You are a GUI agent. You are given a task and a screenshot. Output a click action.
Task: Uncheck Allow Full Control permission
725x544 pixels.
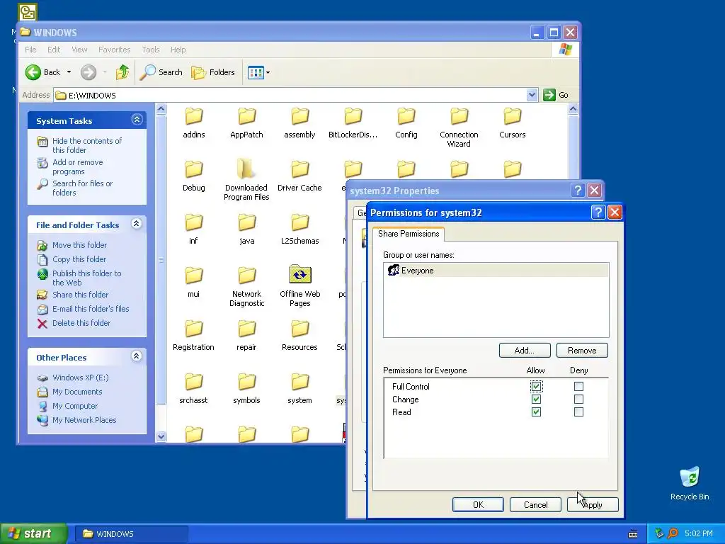(536, 386)
